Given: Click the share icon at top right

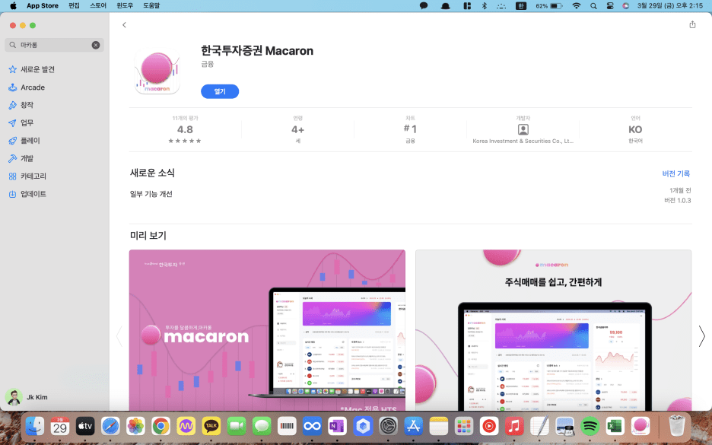Looking at the screenshot, I should point(692,24).
